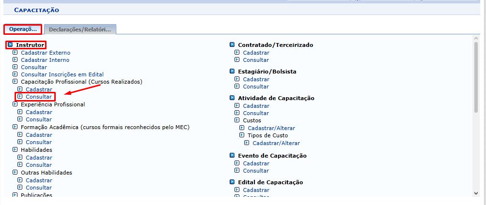The height and width of the screenshot is (205, 486).
Task: Click the arrow icon next to Cadastrar Externo
Action: [15, 53]
